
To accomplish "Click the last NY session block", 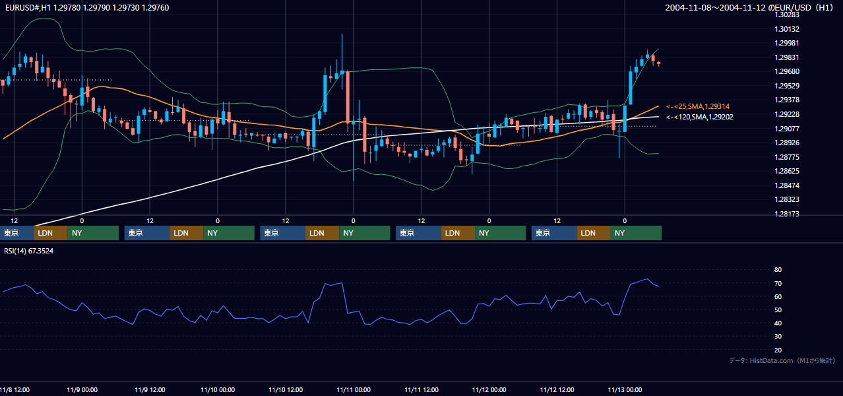I will click(636, 233).
